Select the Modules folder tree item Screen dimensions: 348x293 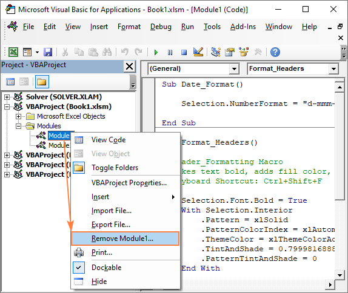[49, 126]
